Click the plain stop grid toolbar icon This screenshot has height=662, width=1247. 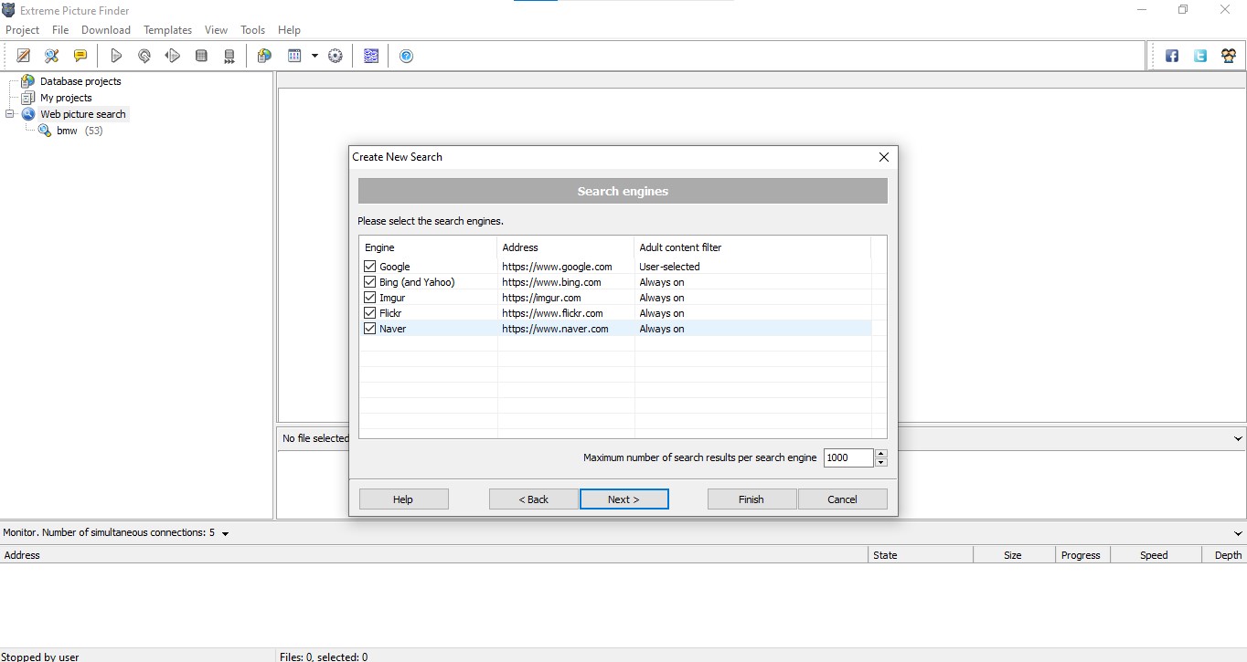(x=201, y=56)
